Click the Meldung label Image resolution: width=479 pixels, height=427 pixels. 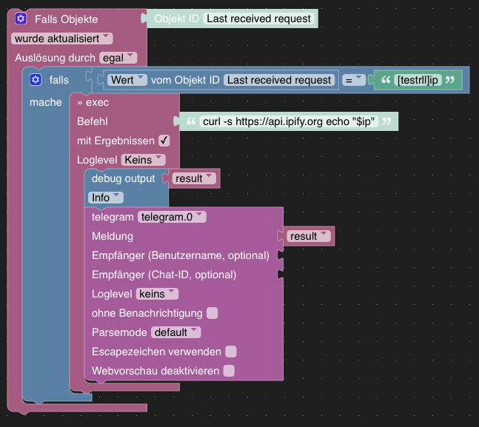tap(113, 236)
